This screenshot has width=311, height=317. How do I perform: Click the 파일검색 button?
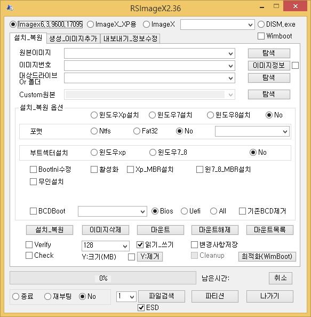pyautogui.click(x=162, y=296)
